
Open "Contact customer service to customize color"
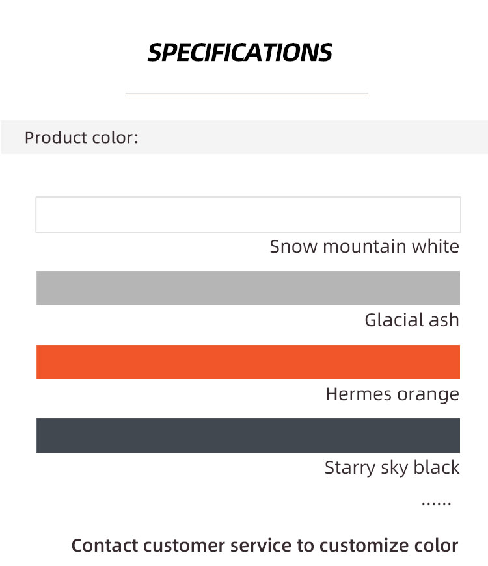265,545
